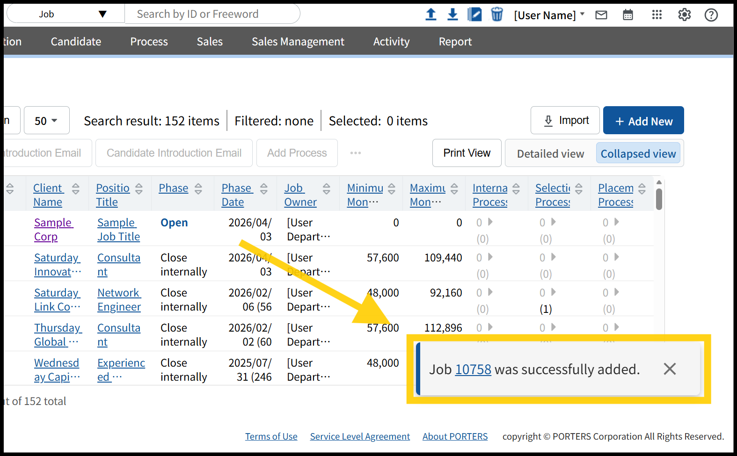
Task: Open the Sales Management menu
Action: (x=298, y=42)
